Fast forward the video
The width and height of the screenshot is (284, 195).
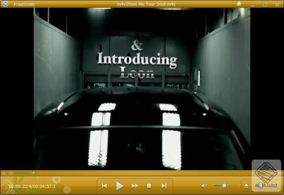135,186
